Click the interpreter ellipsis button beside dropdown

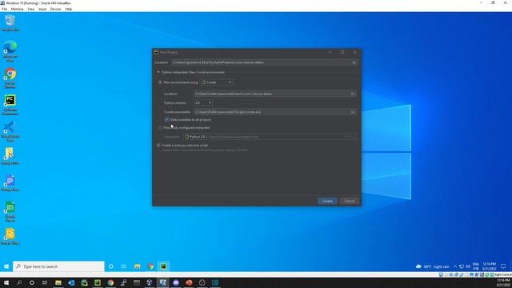pyautogui.click(x=354, y=137)
